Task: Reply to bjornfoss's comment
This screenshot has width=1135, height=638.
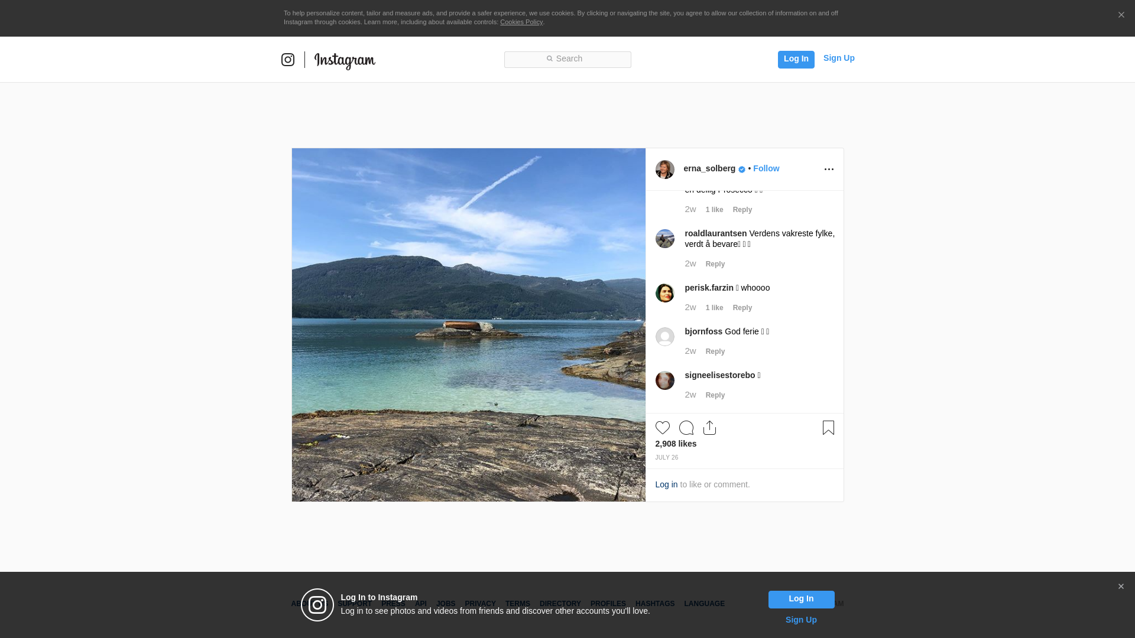Action: point(715,351)
